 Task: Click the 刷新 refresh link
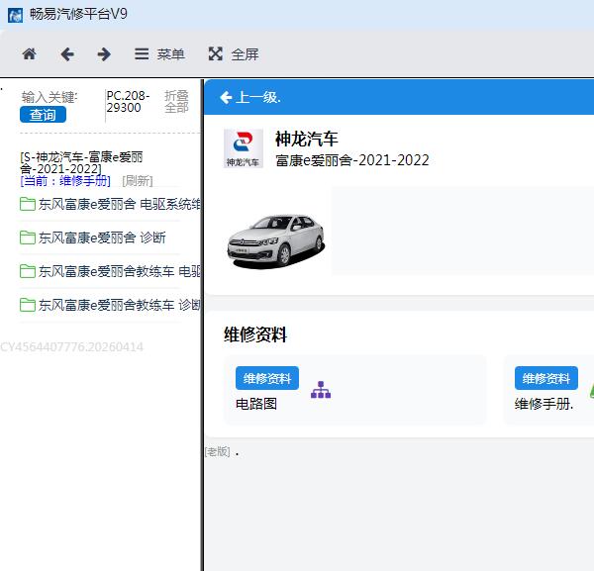(x=138, y=181)
